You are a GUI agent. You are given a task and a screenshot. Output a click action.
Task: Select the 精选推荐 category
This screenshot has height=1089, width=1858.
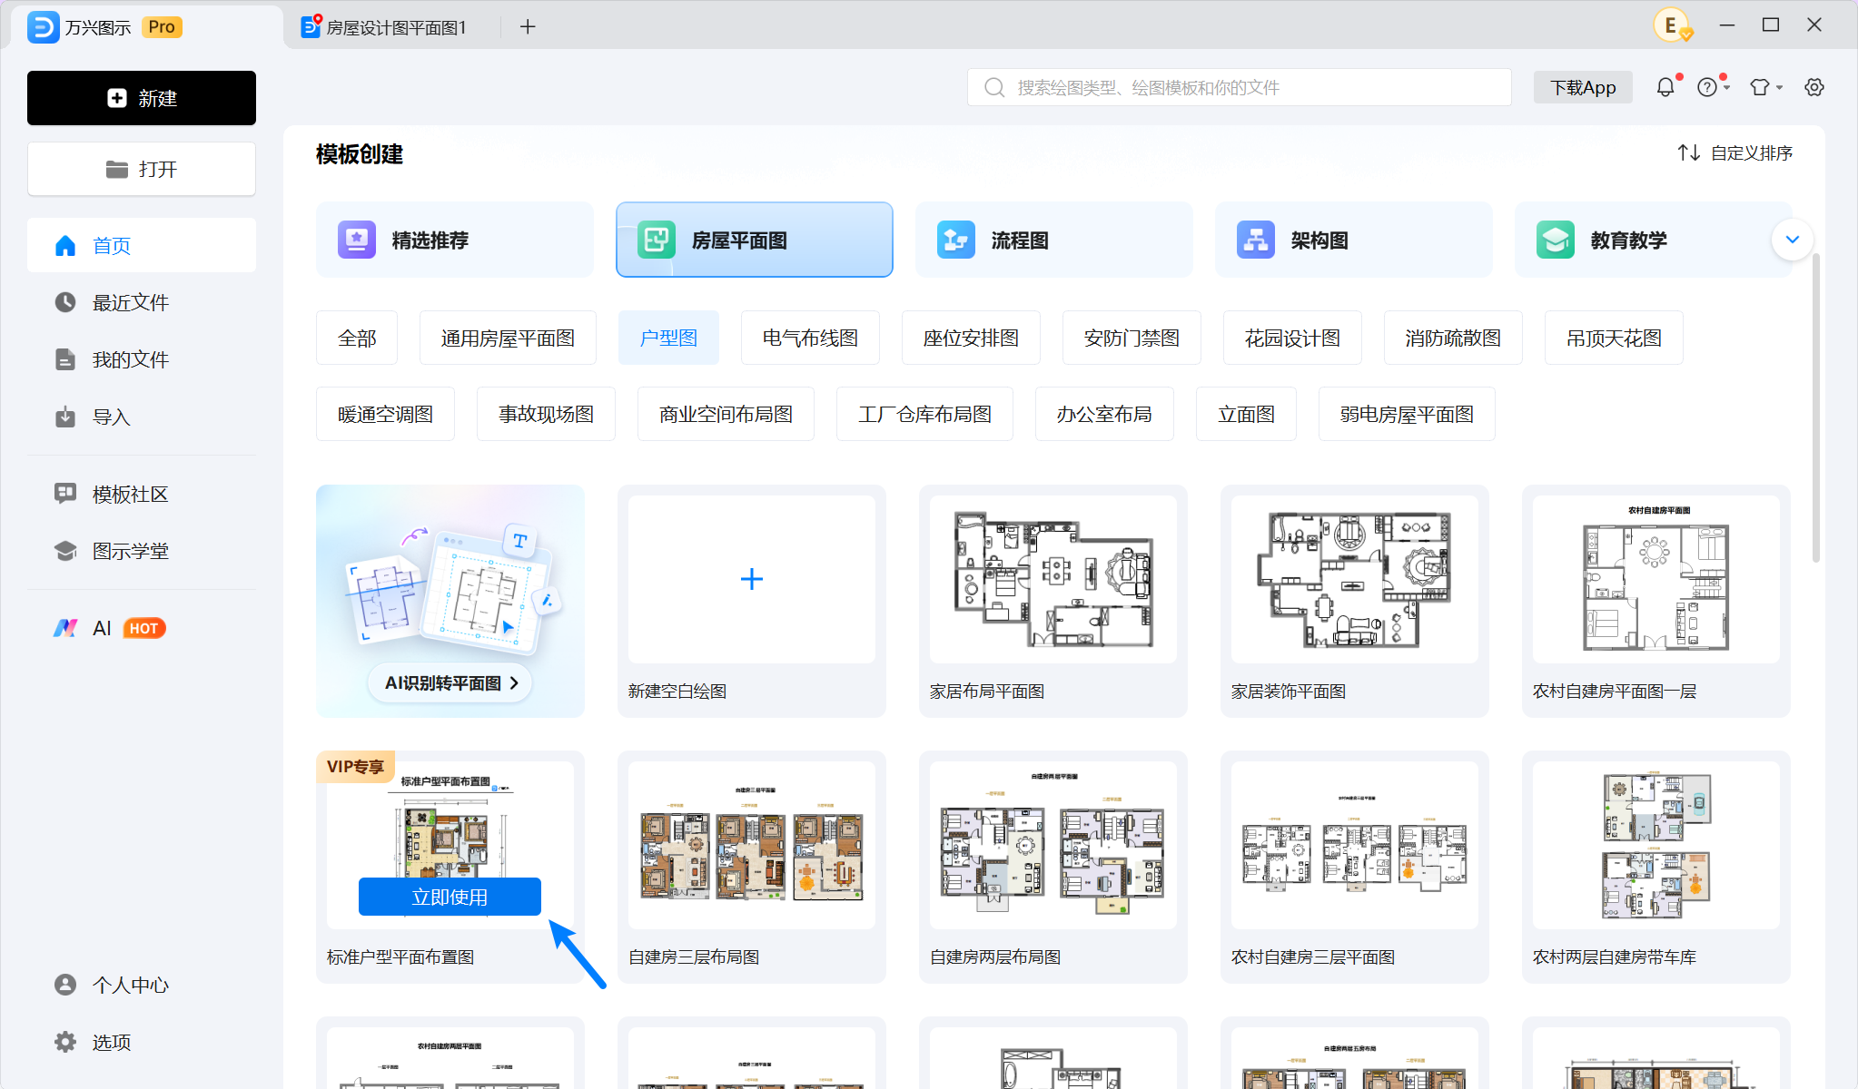pos(455,240)
